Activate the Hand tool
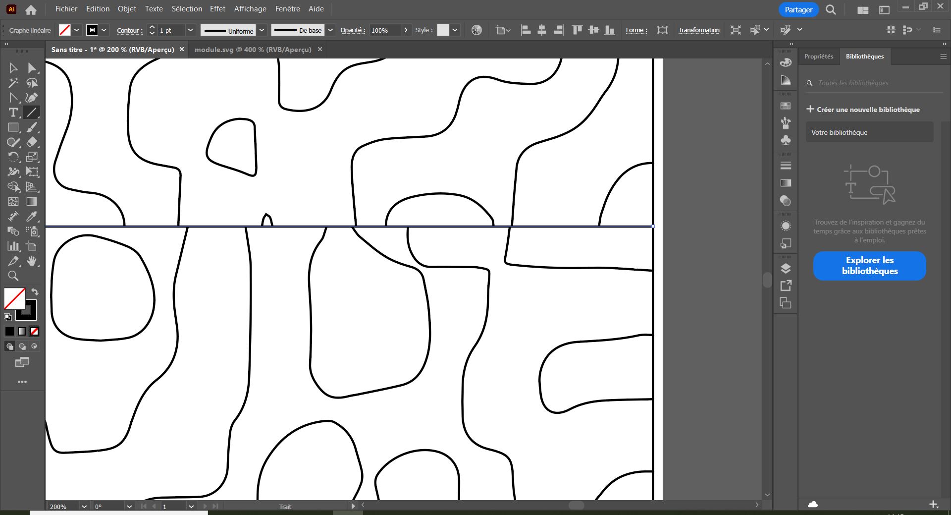This screenshot has width=951, height=515. tap(32, 261)
